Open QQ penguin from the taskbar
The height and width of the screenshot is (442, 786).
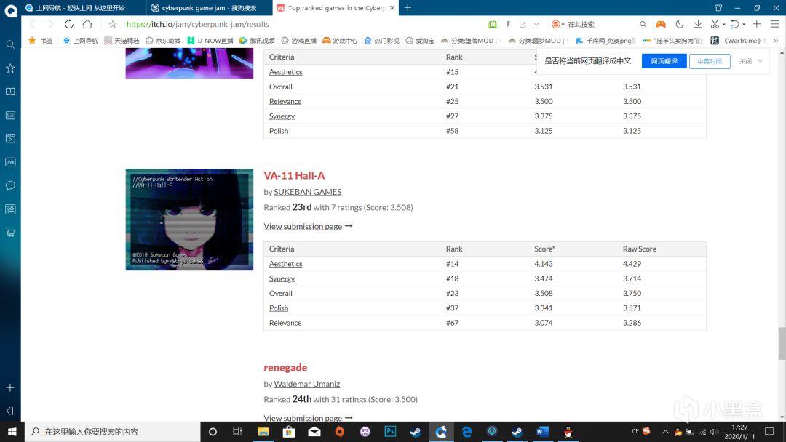click(x=568, y=432)
